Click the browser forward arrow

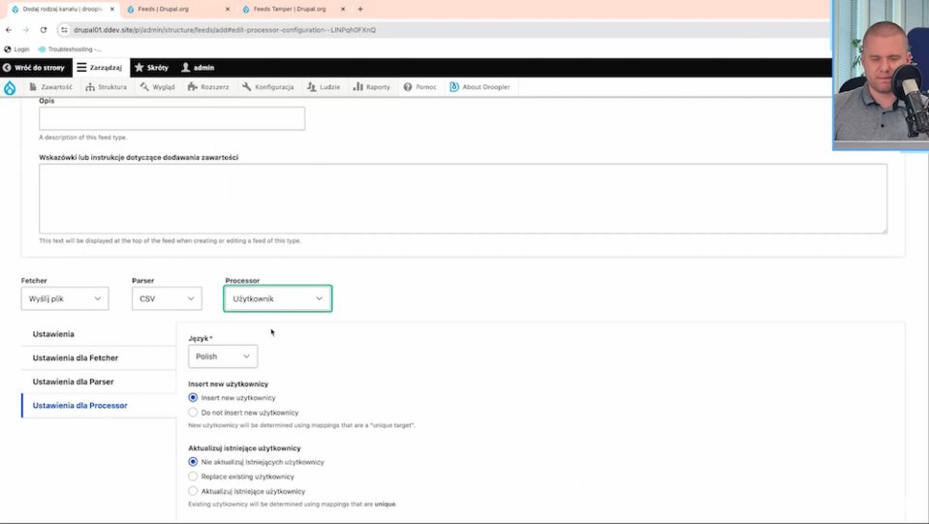tap(25, 30)
